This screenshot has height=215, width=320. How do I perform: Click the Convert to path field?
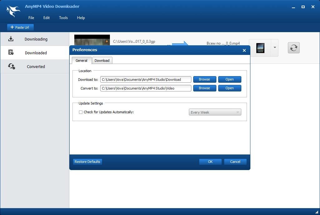tap(145, 88)
